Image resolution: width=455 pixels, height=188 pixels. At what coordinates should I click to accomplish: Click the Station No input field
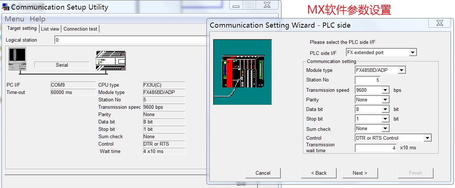tap(367, 80)
